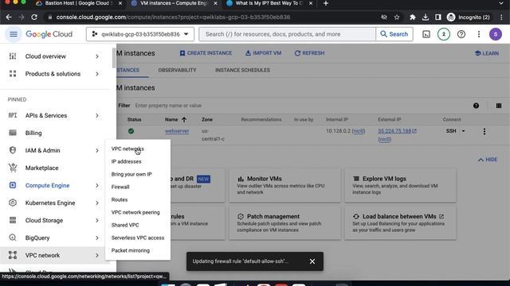Open notifications badge showing 2
The height and width of the screenshot is (286, 510).
coord(444,34)
